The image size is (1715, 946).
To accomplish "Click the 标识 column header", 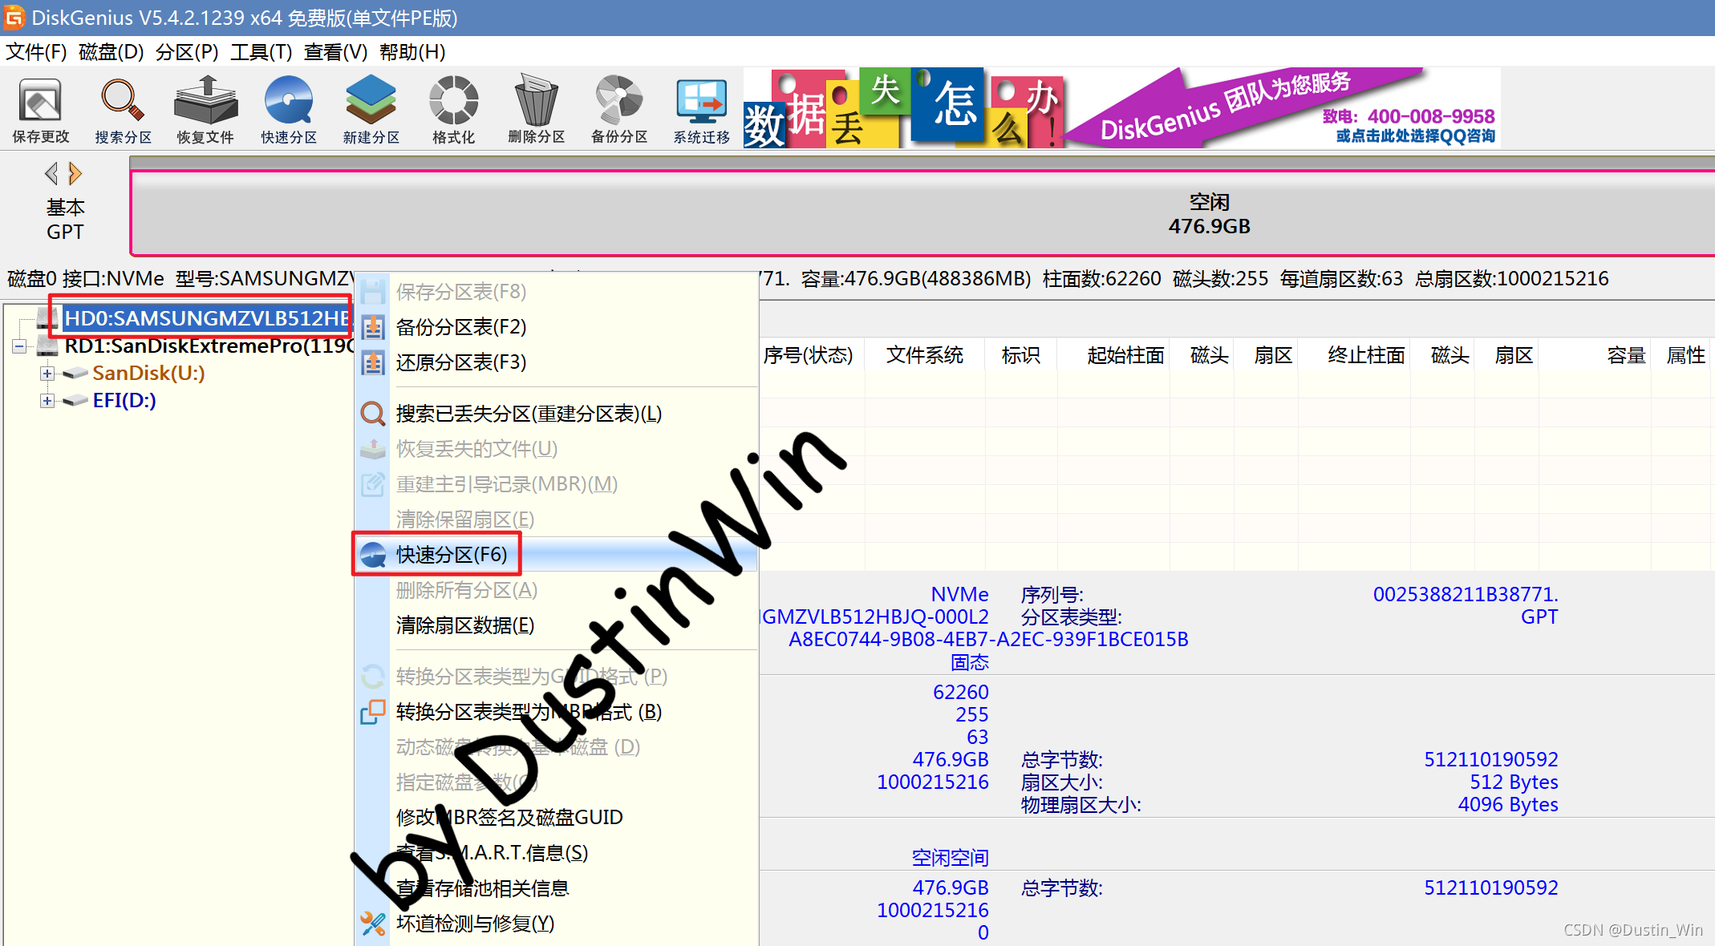I will (x=1021, y=355).
